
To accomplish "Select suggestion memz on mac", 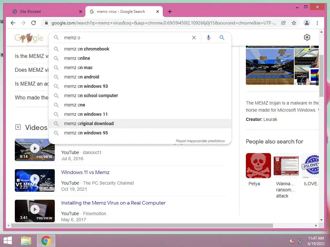I will 140,68.
